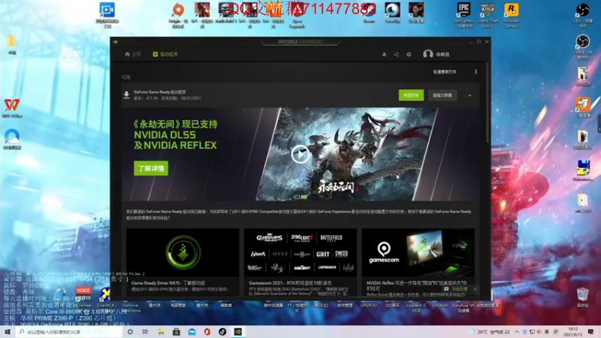Open Task View on the taskbar
The width and height of the screenshot is (601, 338).
145,331
